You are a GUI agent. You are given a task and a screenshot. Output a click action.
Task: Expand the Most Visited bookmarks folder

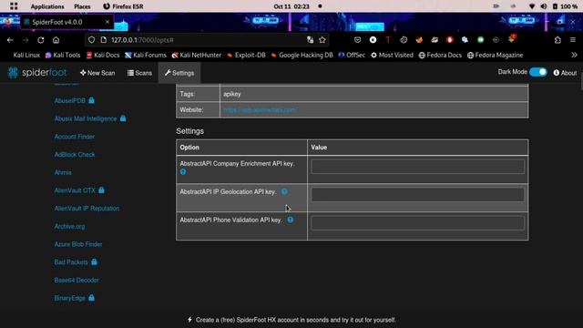point(392,55)
